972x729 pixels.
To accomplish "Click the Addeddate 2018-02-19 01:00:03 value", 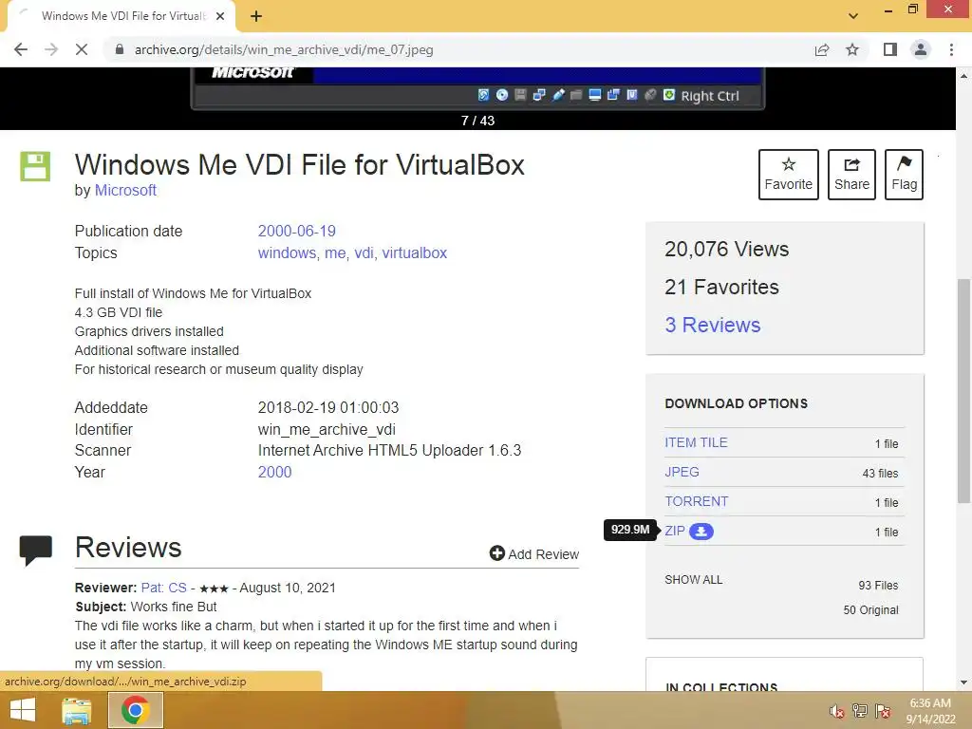I will pyautogui.click(x=328, y=408).
